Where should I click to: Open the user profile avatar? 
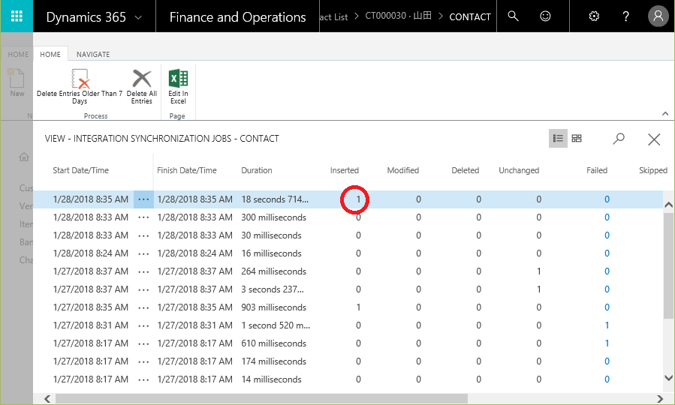[658, 16]
